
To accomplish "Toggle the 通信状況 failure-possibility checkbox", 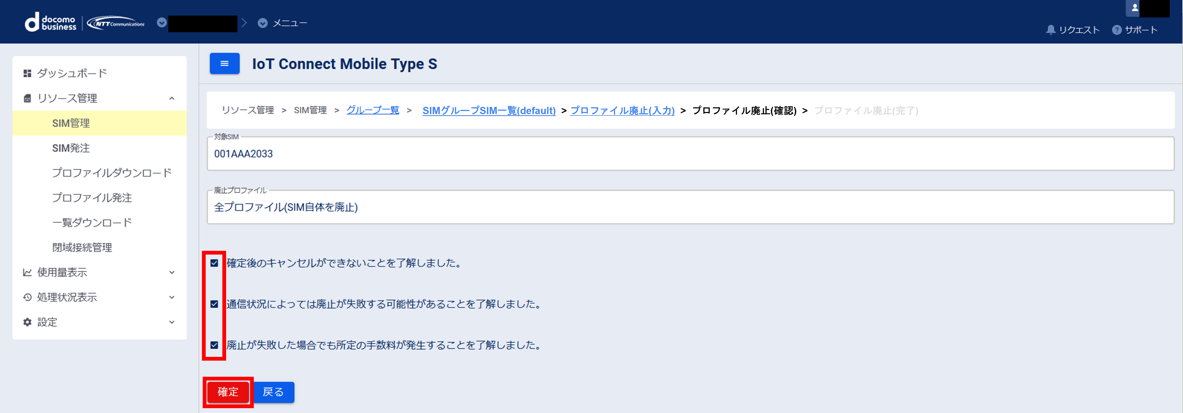I will click(215, 304).
